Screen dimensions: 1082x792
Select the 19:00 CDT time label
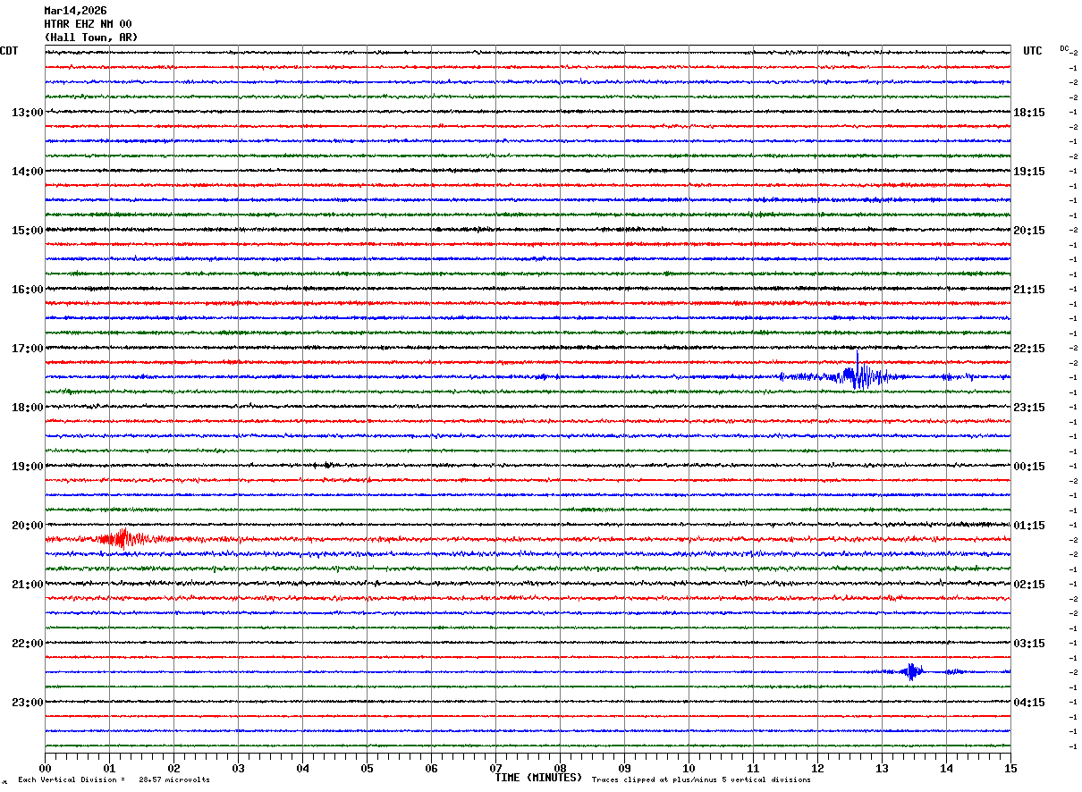click(x=28, y=467)
